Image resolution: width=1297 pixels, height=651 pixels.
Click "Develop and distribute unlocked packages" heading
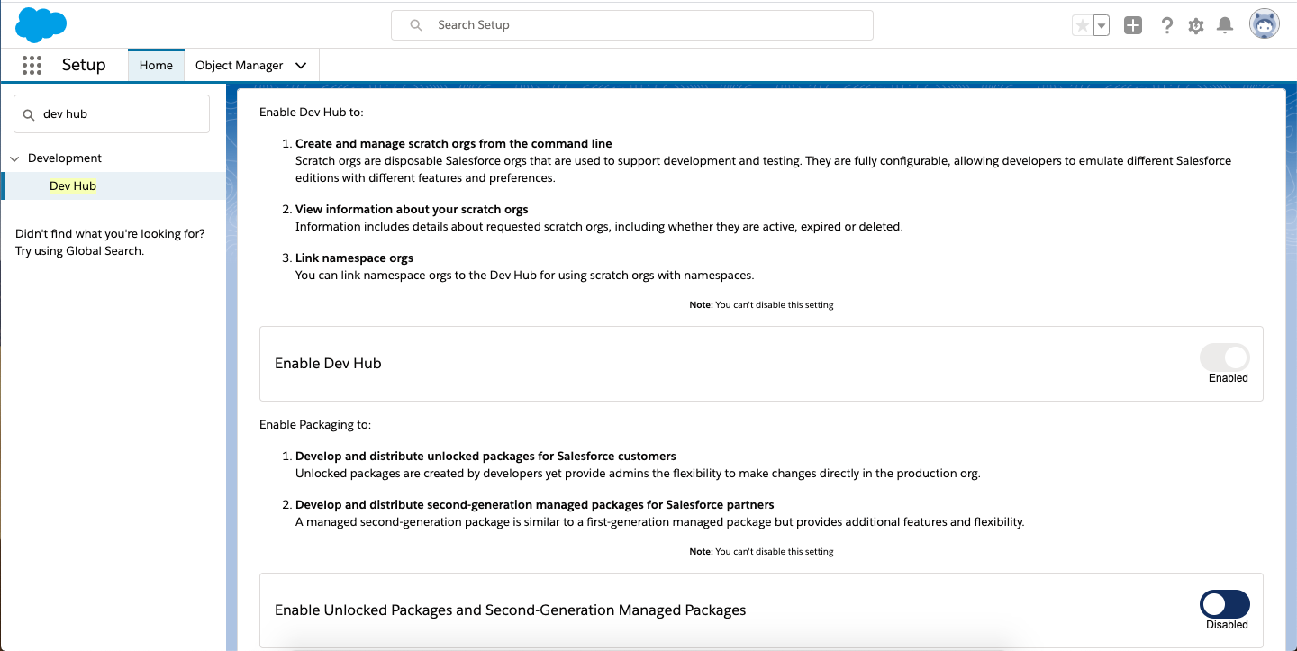(x=485, y=456)
